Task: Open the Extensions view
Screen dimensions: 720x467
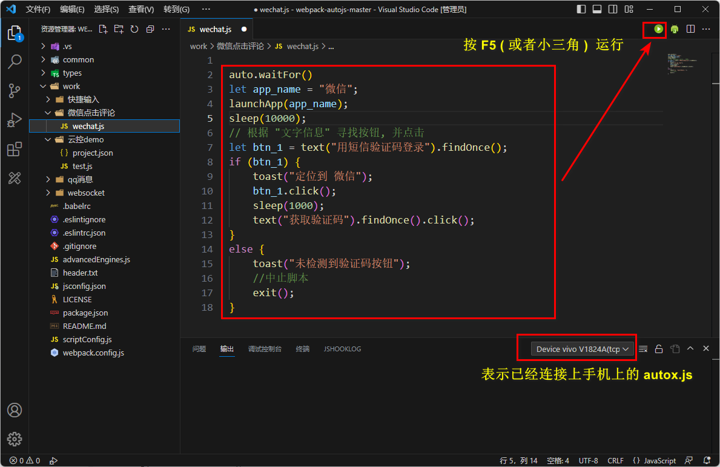Action: [x=15, y=149]
